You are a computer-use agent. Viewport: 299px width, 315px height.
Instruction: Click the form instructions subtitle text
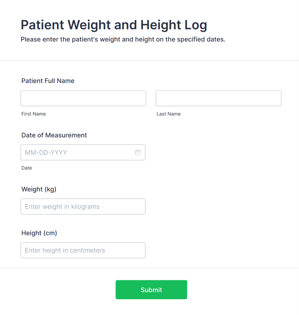click(x=123, y=39)
